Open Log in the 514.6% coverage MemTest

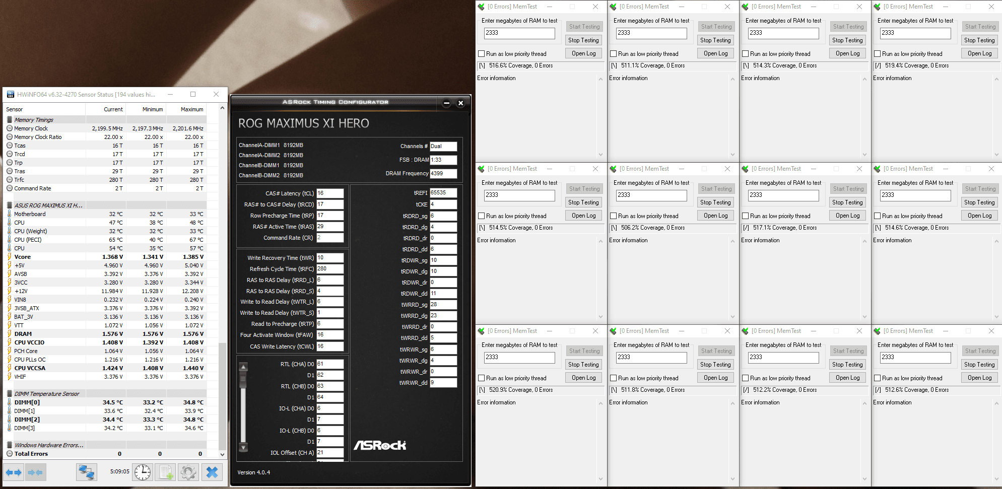(x=979, y=216)
